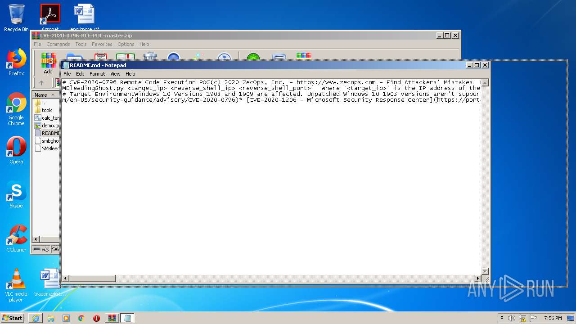Click the green VirusScan icon in WinRAR
576x324 pixels.
[x=253, y=56]
